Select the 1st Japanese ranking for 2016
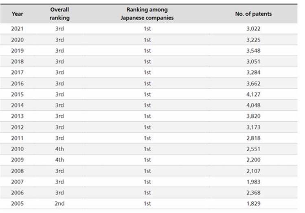 (147, 84)
